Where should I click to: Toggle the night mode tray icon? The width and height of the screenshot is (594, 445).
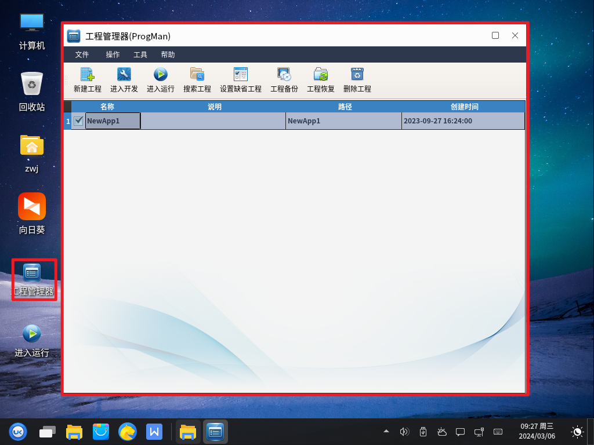(577, 432)
